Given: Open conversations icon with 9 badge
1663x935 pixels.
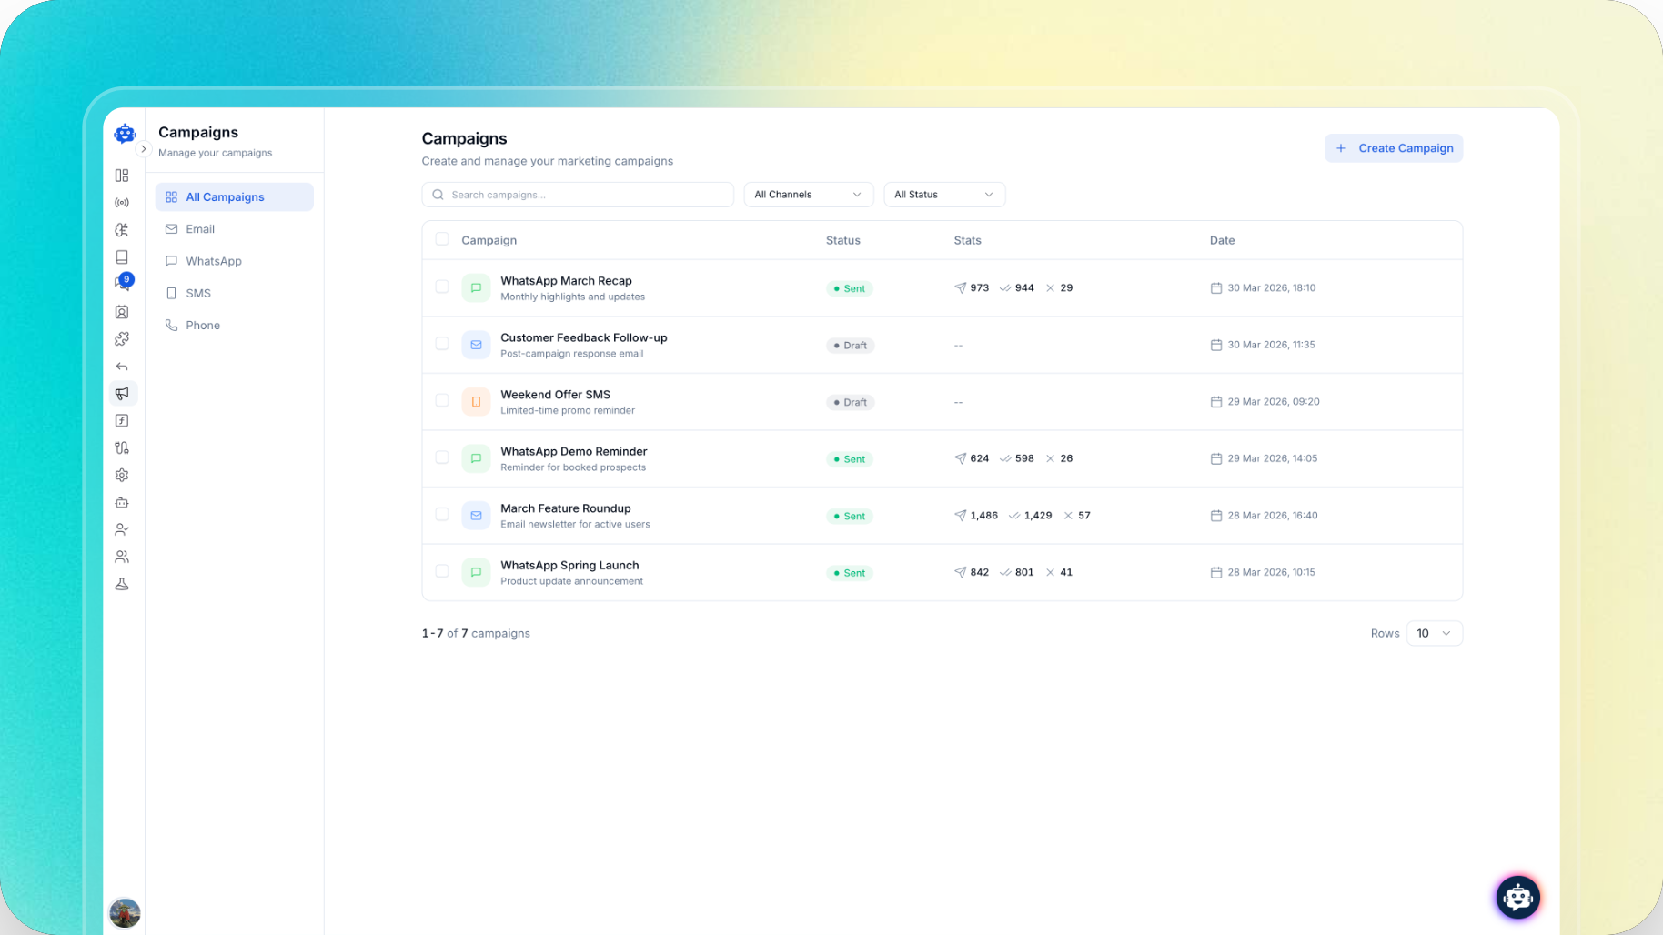Looking at the screenshot, I should click(x=122, y=284).
